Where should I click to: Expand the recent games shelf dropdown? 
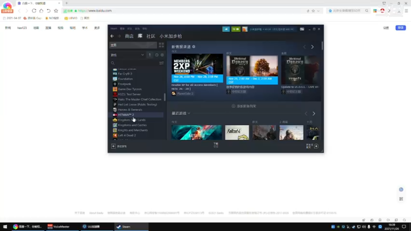[189, 113]
